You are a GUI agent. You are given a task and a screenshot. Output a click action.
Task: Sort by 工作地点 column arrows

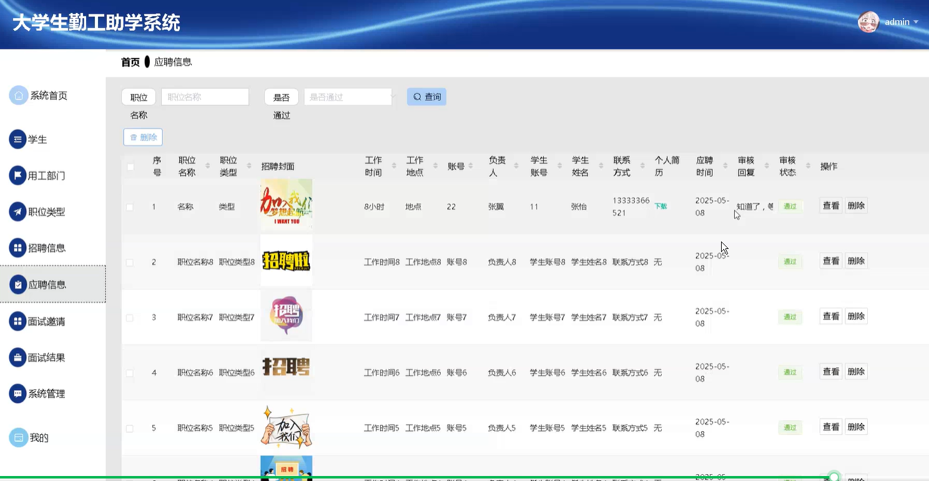pos(436,166)
